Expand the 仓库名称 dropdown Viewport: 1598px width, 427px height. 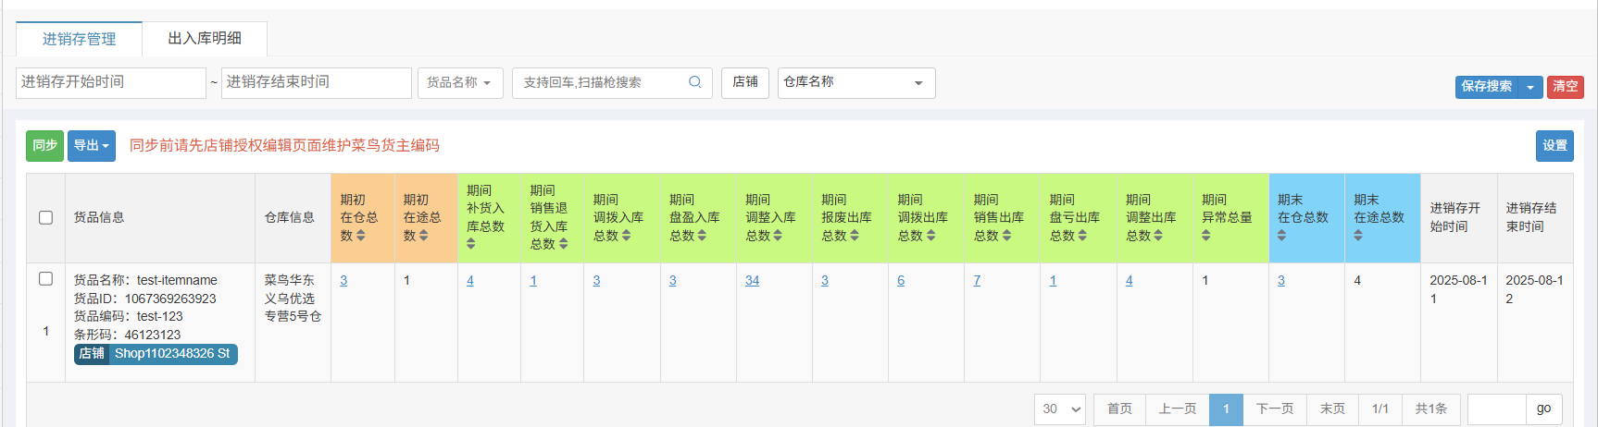(855, 82)
